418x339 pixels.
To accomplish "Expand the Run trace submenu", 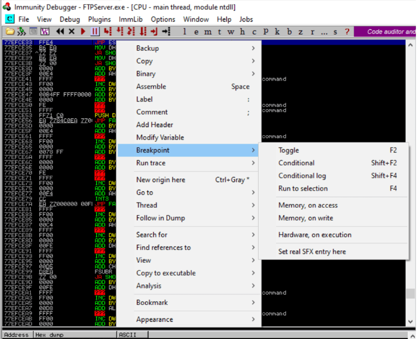I will click(189, 163).
